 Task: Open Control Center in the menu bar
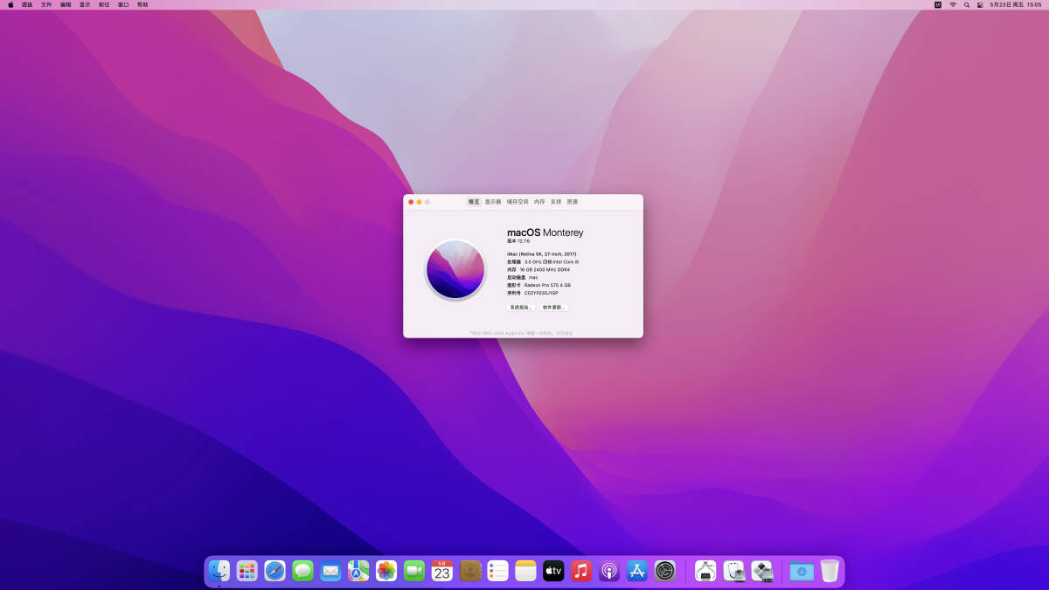980,4
